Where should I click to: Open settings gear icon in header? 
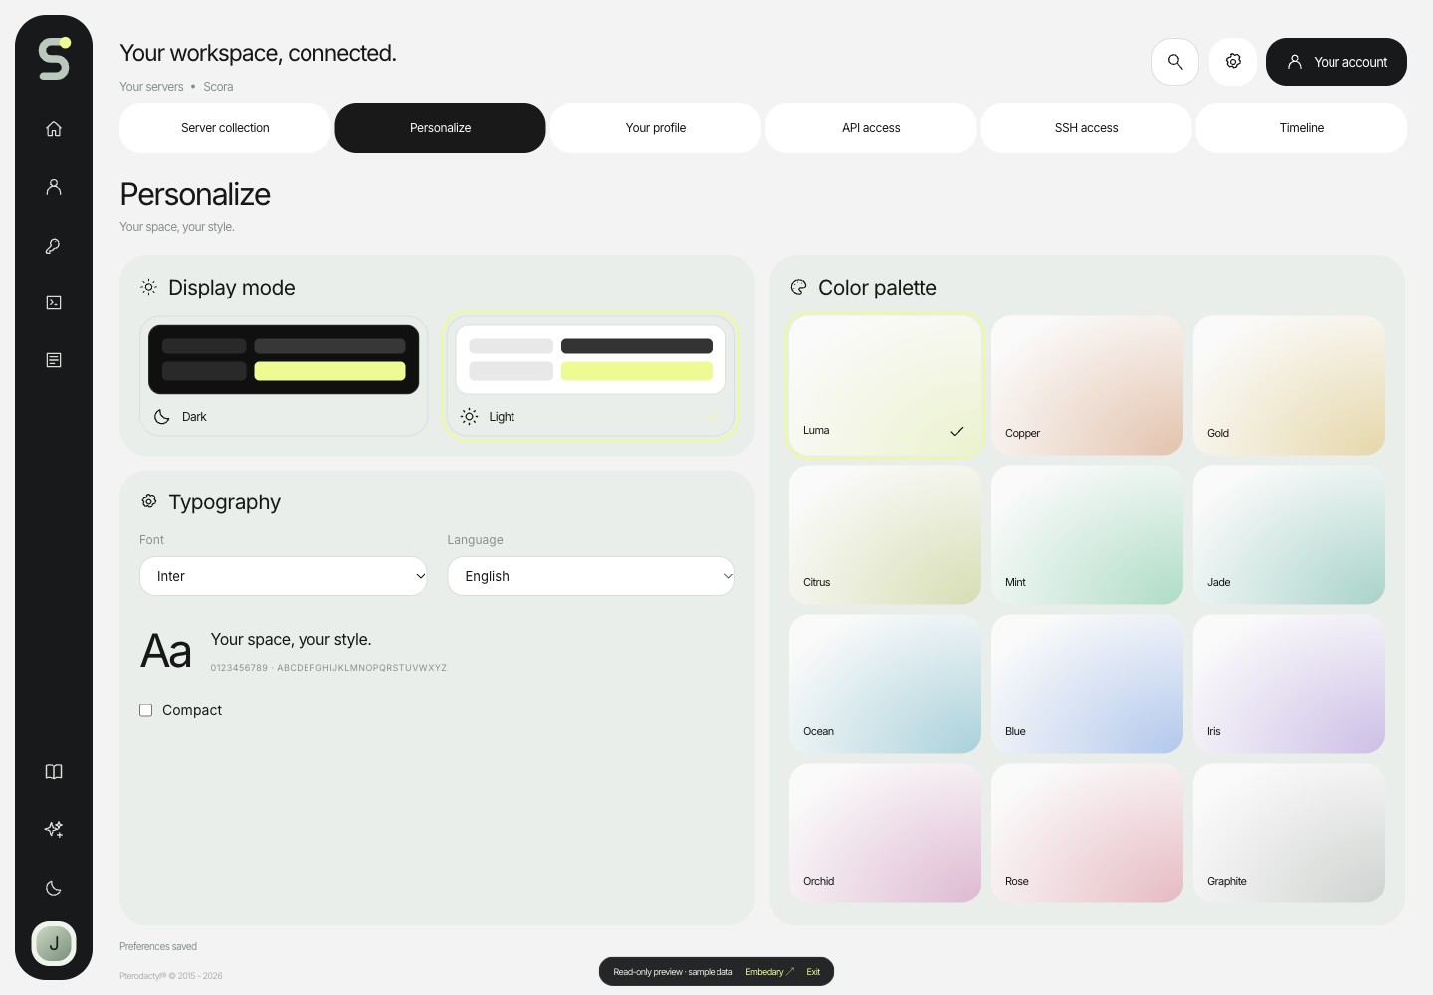pos(1233,62)
